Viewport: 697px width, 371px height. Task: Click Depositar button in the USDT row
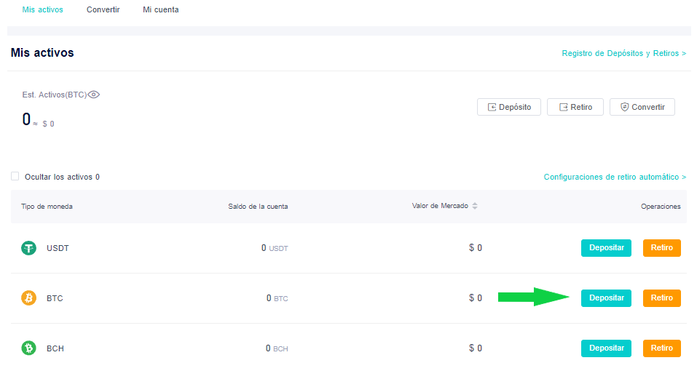pos(606,247)
